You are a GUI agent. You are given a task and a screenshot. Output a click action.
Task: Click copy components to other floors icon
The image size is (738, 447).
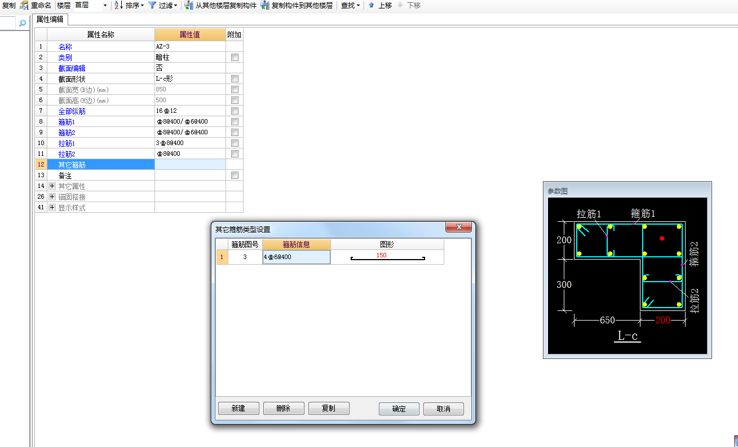265,5
